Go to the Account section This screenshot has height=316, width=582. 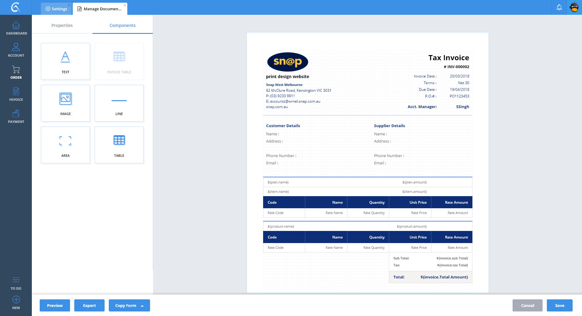16,50
